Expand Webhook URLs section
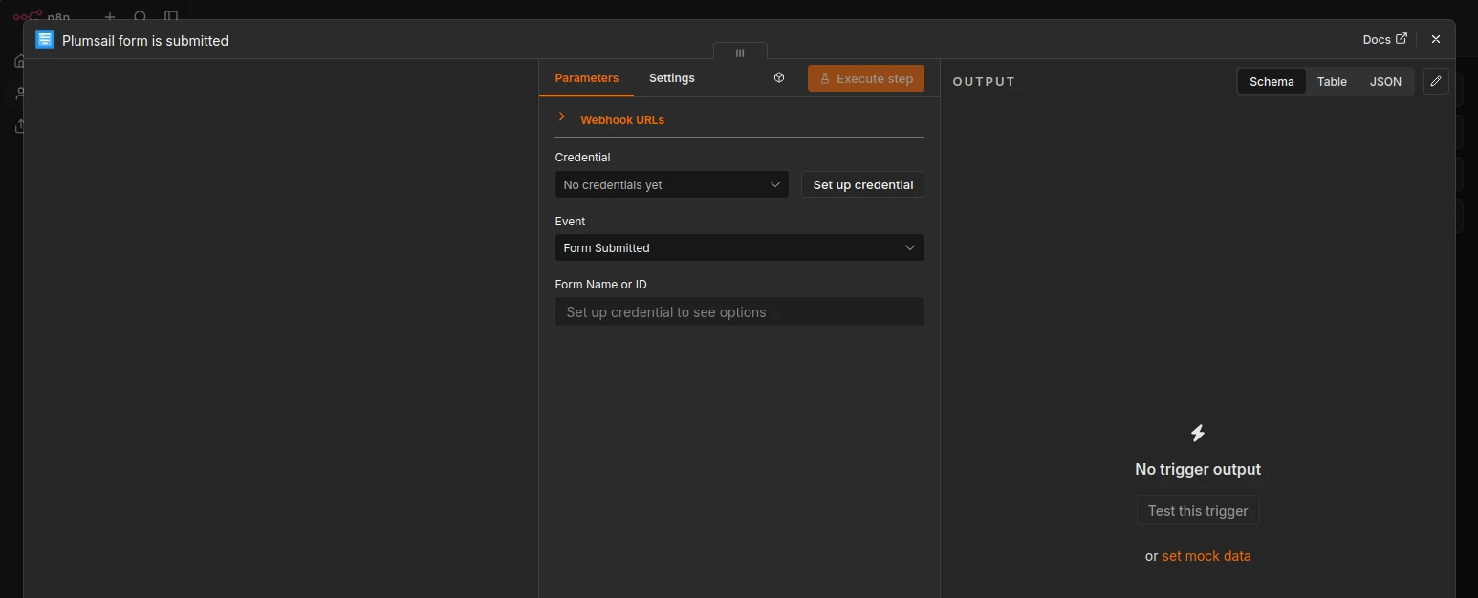Screen dimensions: 1478x598 pos(622,119)
